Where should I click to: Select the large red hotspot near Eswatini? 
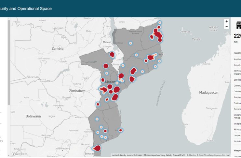[x=97, y=148]
